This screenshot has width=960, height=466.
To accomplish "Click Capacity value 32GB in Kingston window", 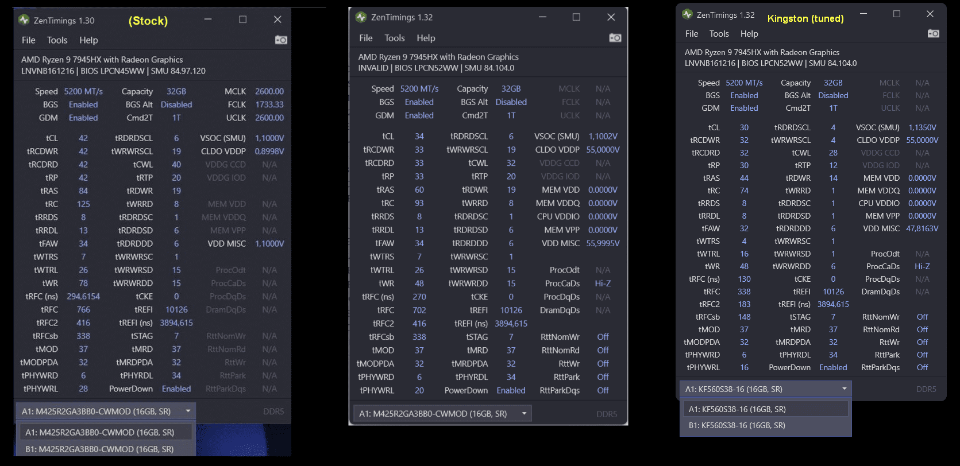I will click(833, 83).
